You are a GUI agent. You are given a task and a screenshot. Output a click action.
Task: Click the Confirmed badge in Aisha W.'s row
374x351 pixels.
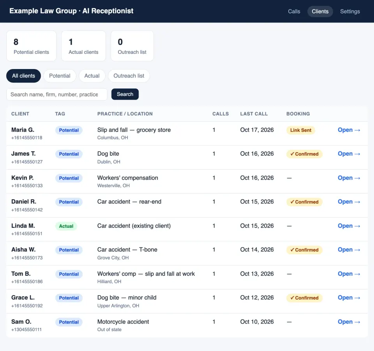click(304, 250)
